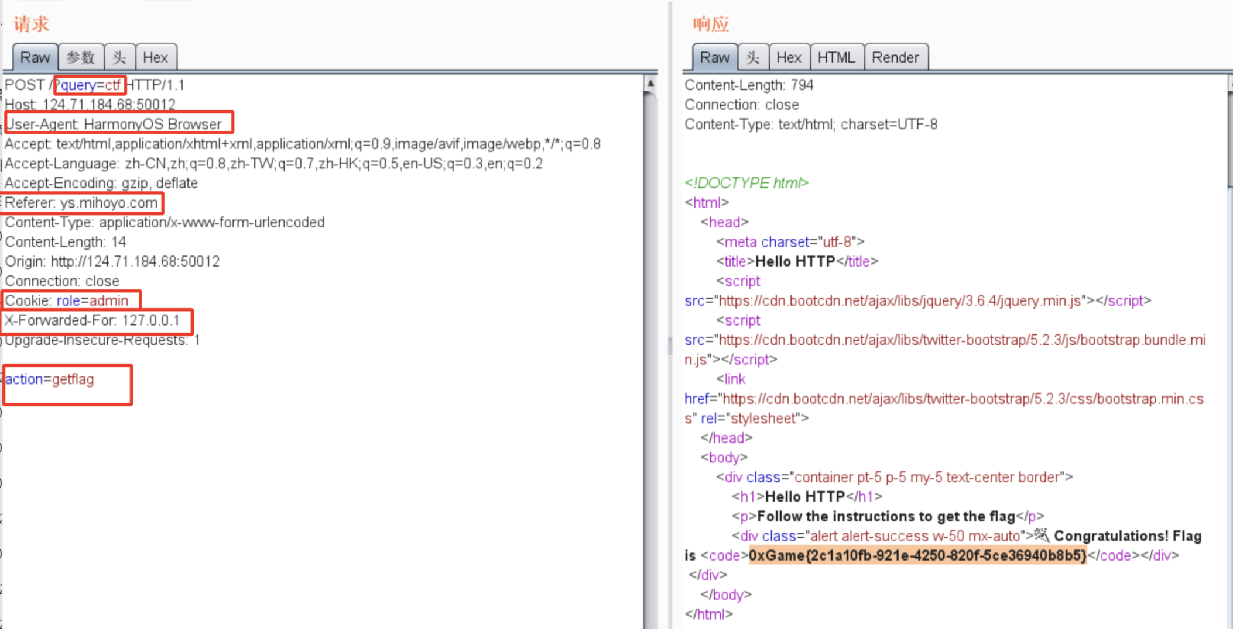The height and width of the screenshot is (629, 1233).
Task: Click the opening <body> tag line
Action: 724,457
